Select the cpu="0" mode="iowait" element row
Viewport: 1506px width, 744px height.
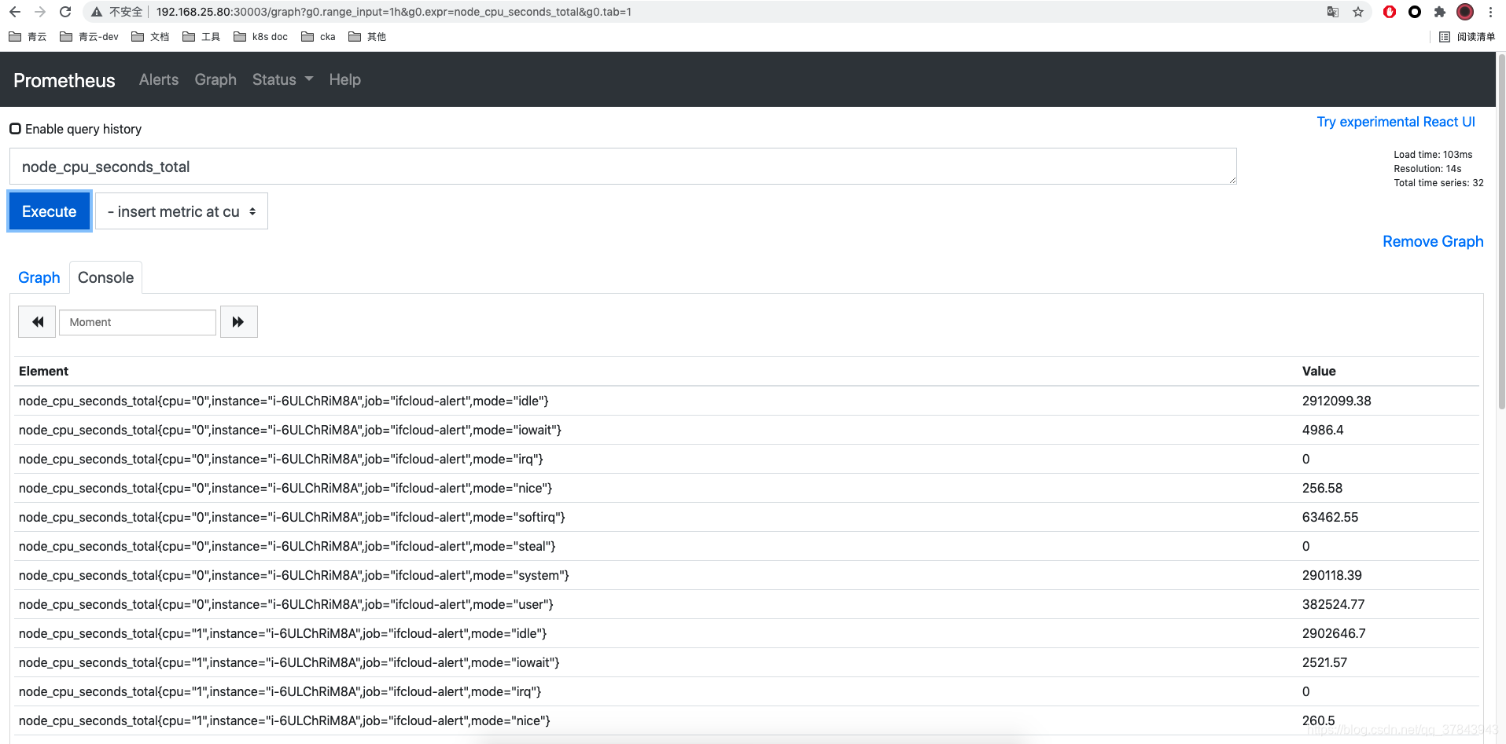pos(746,430)
